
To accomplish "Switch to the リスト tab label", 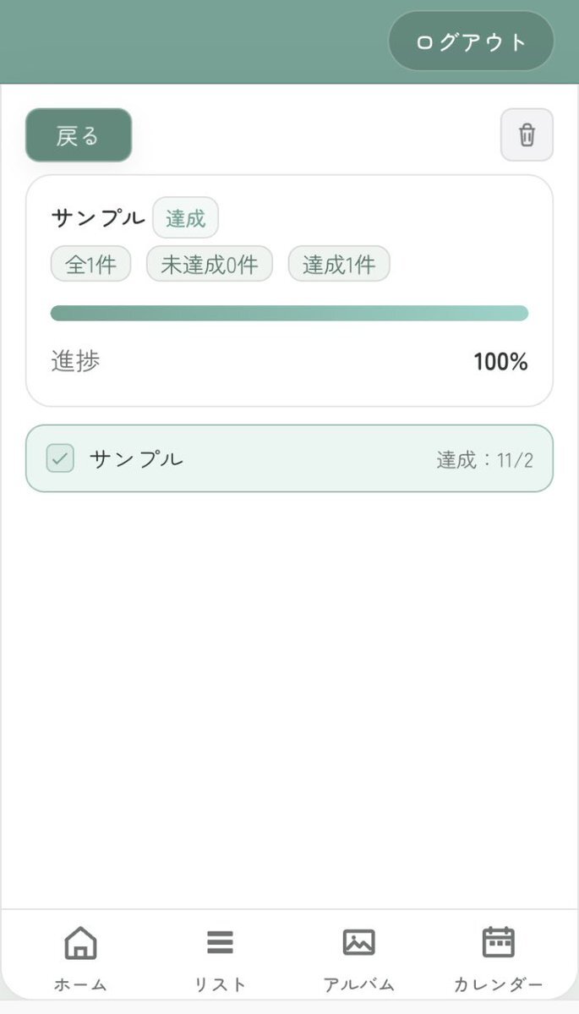I will [x=220, y=984].
